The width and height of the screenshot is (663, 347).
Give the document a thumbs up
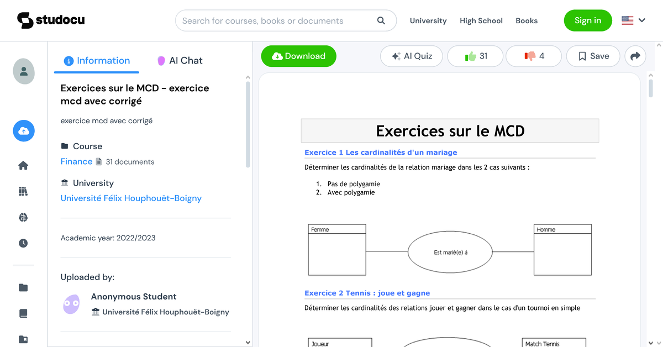(475, 56)
